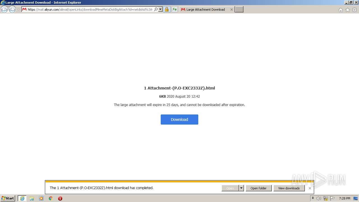Image resolution: width=359 pixels, height=202 pixels.
Task: Click the expiration notice text
Action: 179,105
